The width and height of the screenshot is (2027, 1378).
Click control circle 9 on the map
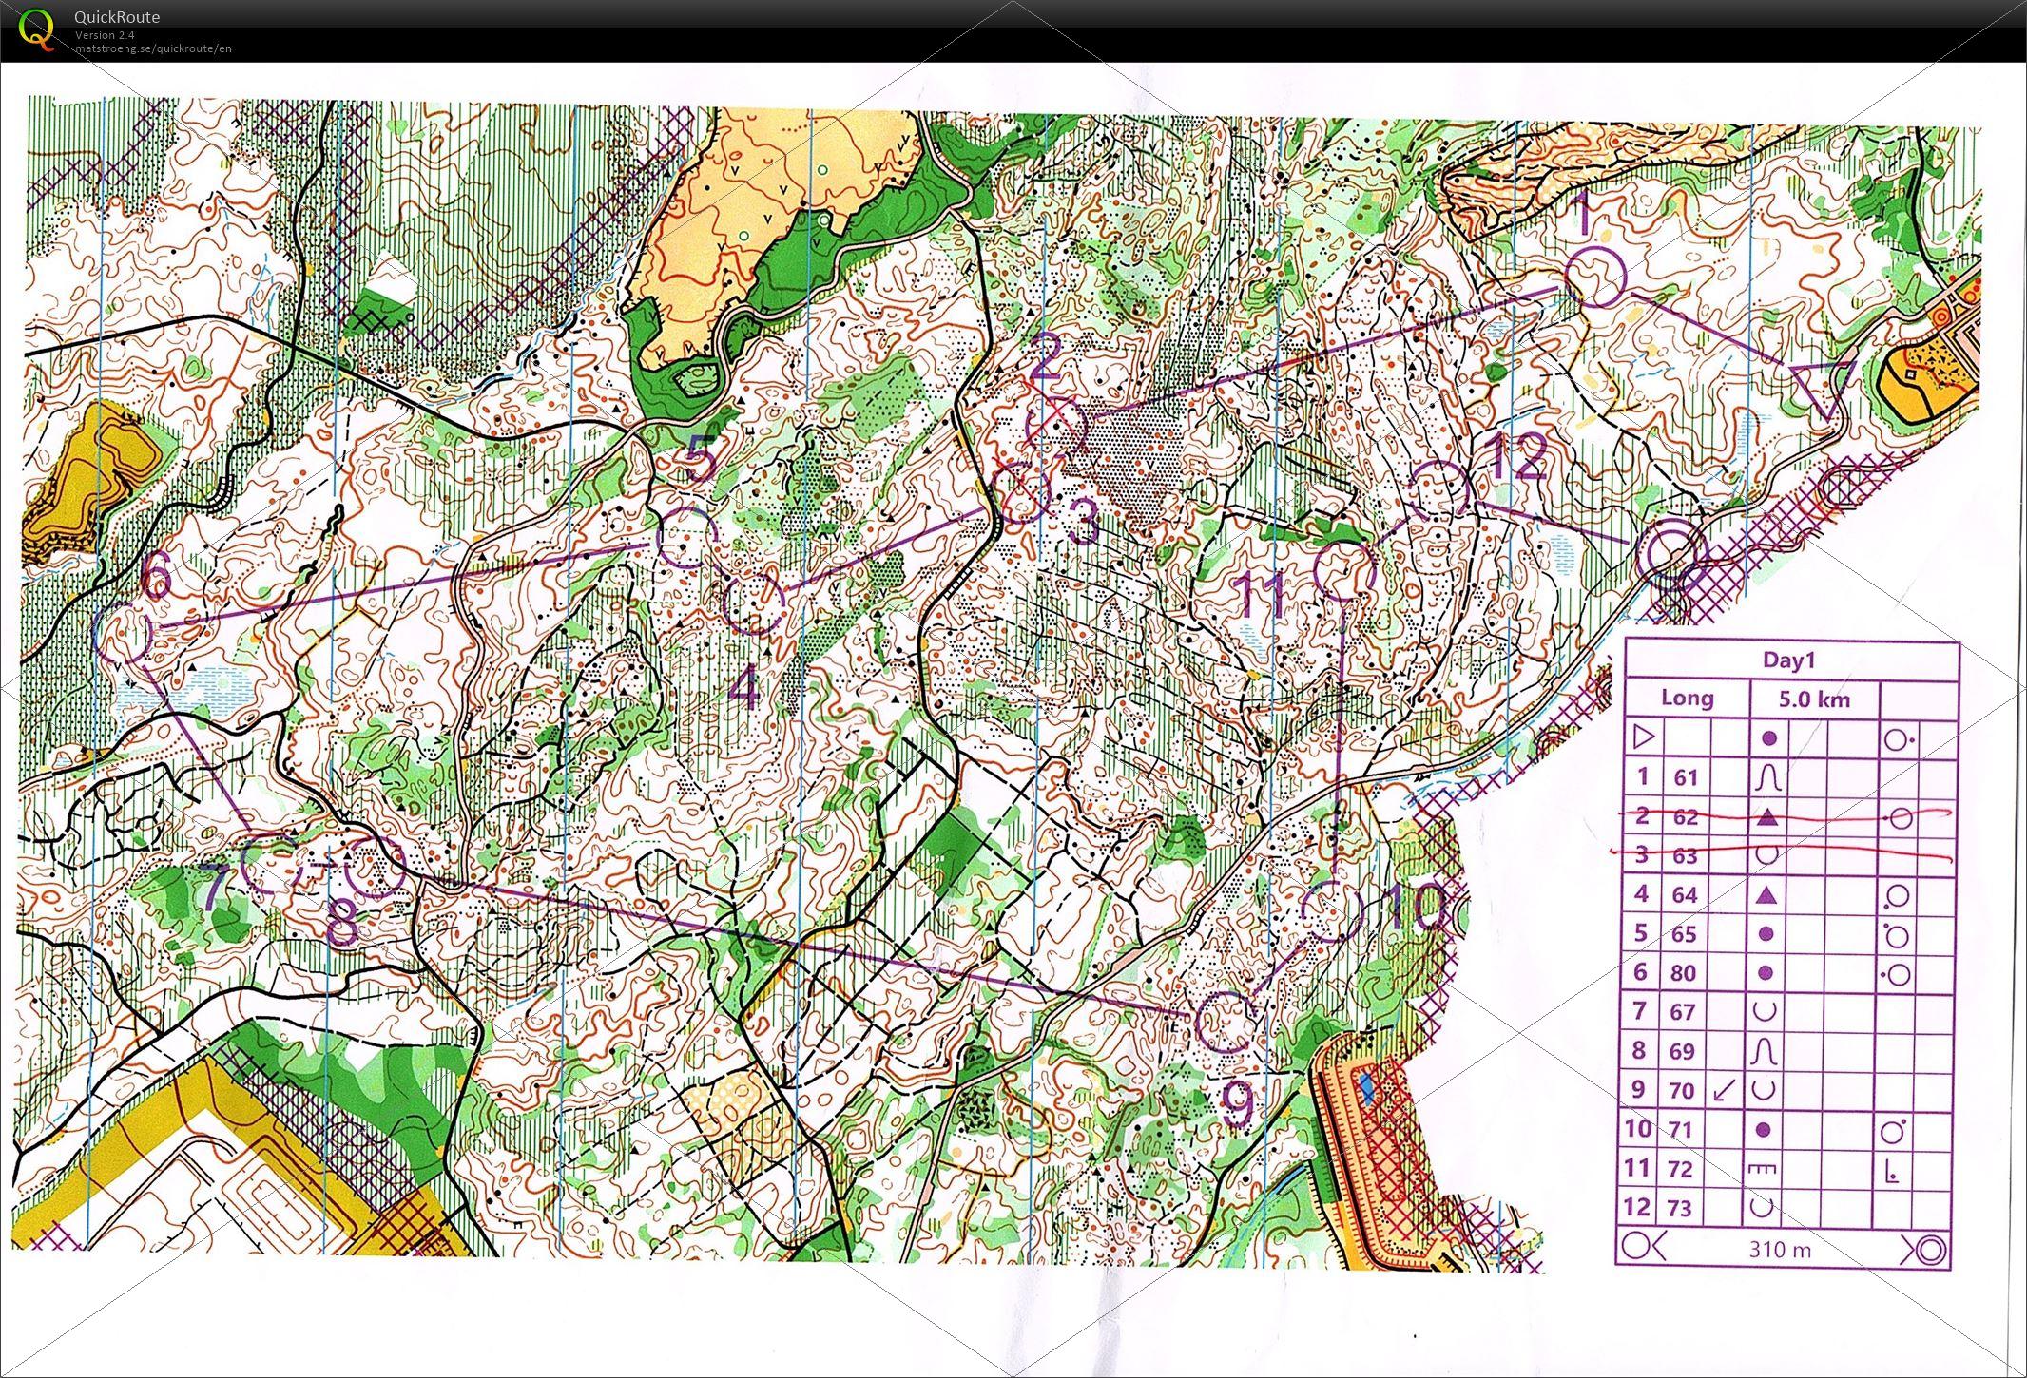tap(1225, 1022)
